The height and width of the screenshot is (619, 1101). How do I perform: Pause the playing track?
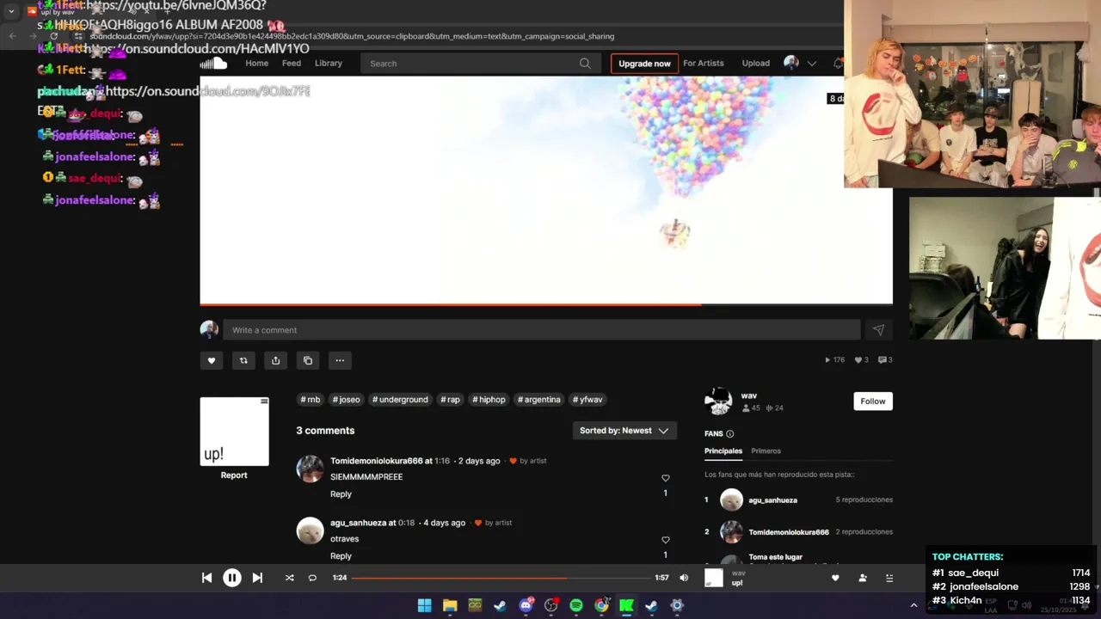[232, 578]
